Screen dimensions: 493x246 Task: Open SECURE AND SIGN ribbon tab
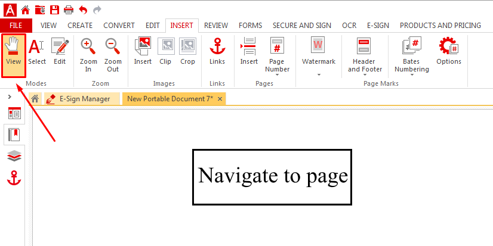302,26
